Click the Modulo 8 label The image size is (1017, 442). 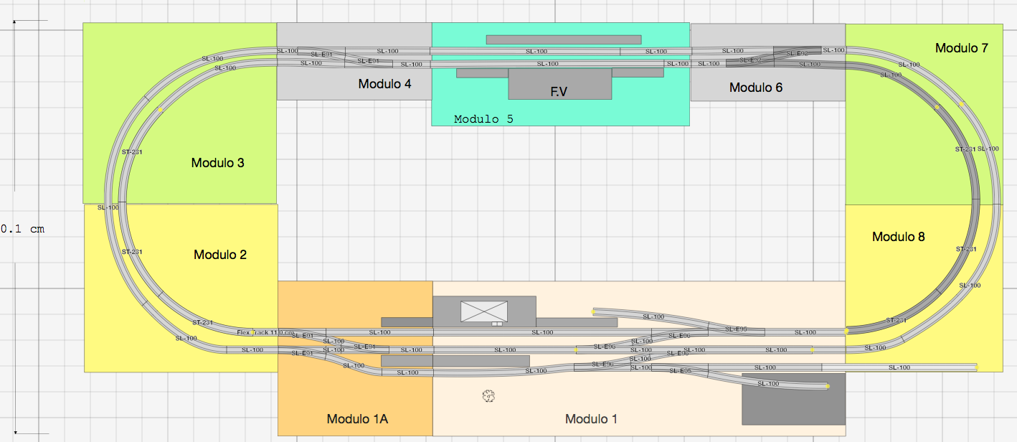898,237
